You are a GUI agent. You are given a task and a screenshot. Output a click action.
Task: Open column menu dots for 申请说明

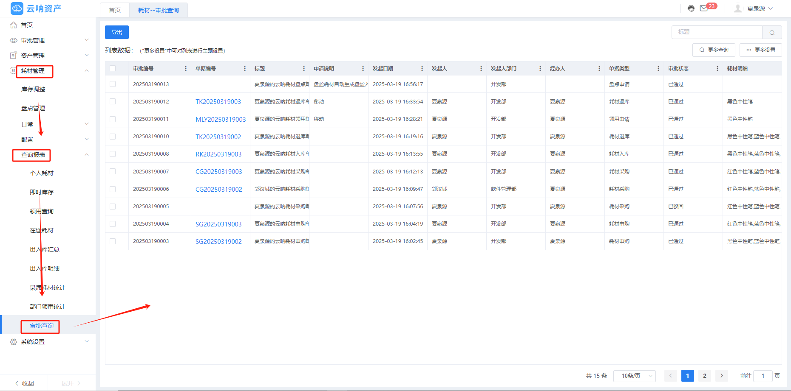(363, 69)
